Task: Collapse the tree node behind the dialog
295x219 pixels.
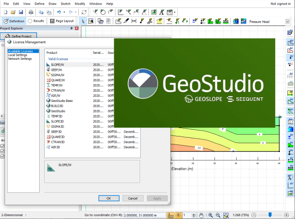Action: pos(3,45)
